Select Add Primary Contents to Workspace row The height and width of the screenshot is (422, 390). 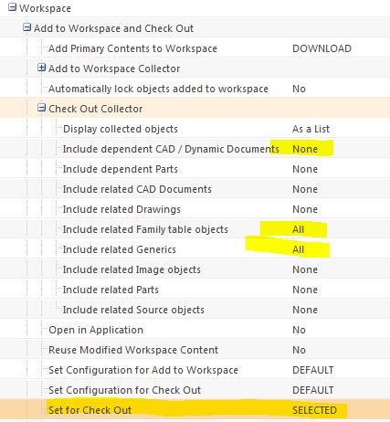(195, 48)
